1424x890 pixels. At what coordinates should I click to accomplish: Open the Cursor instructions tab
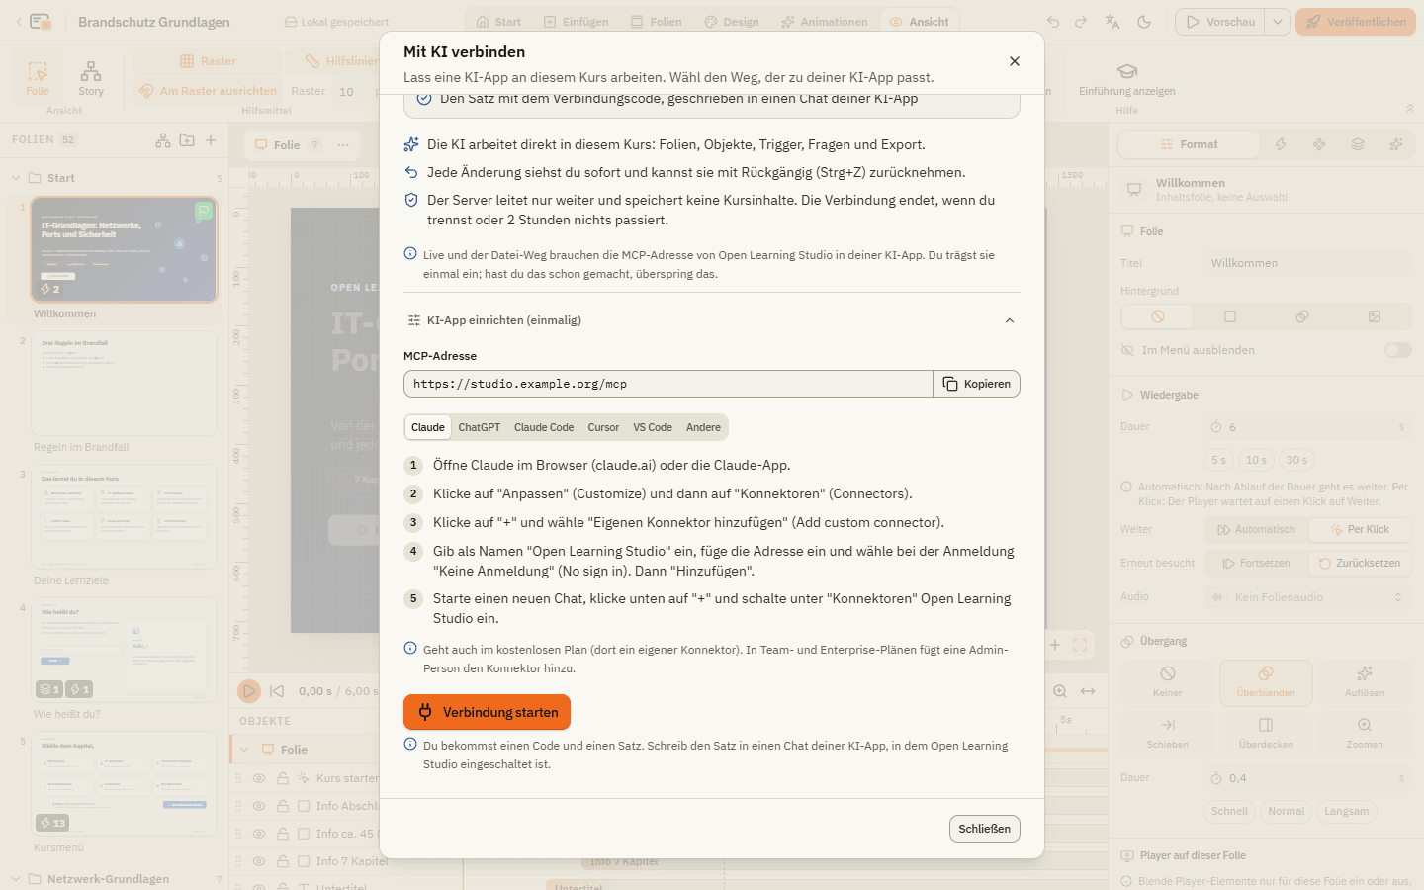point(603,427)
